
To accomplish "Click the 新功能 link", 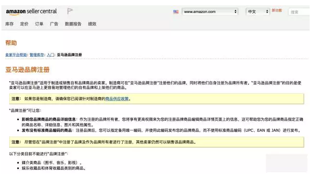I will click(x=277, y=11).
